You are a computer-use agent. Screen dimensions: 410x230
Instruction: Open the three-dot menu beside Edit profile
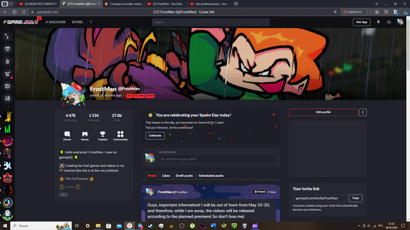coord(363,112)
